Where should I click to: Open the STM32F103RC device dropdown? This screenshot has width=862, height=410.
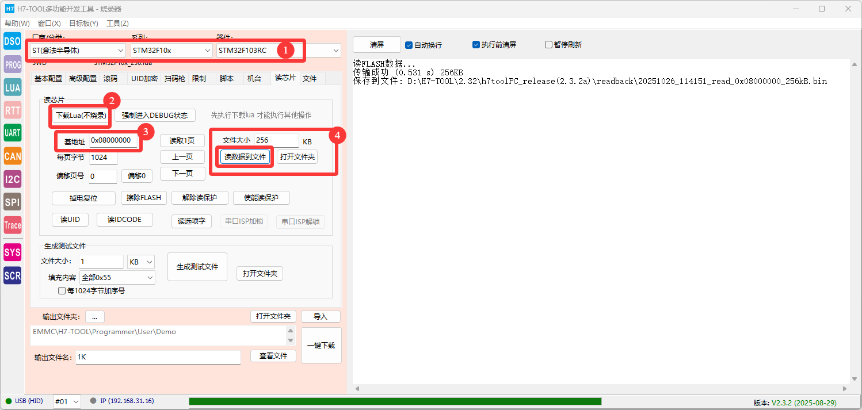click(279, 51)
